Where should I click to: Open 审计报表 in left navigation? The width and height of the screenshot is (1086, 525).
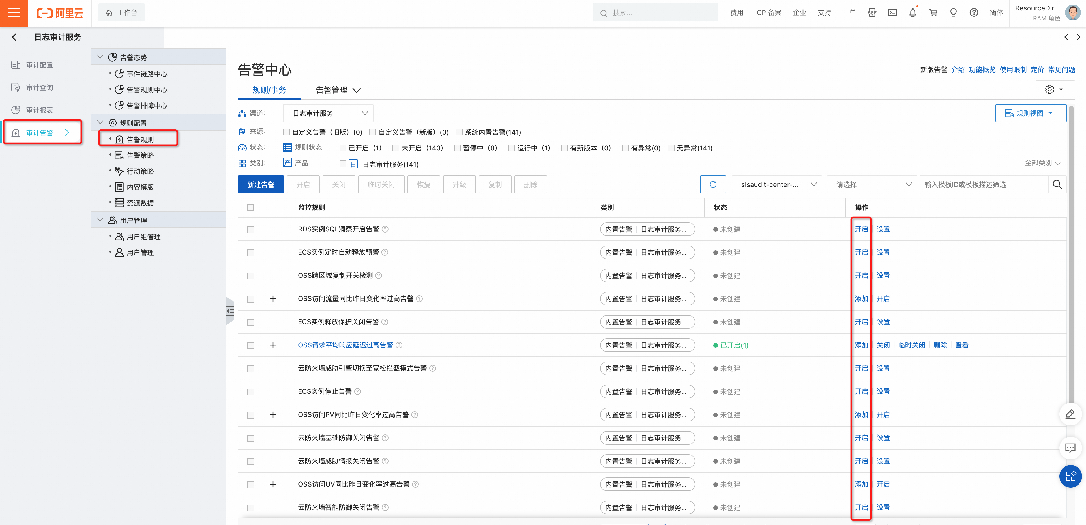click(39, 110)
